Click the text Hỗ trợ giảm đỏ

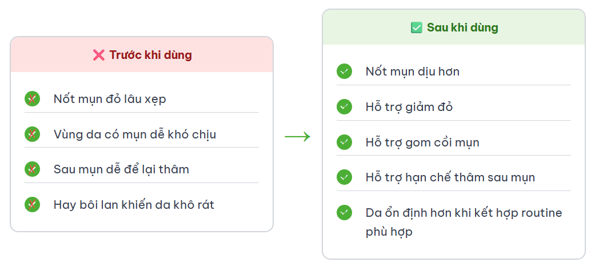tap(409, 107)
